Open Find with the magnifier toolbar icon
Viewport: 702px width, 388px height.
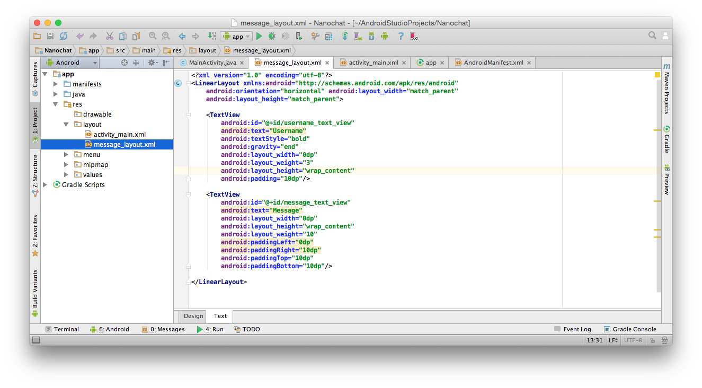[153, 36]
